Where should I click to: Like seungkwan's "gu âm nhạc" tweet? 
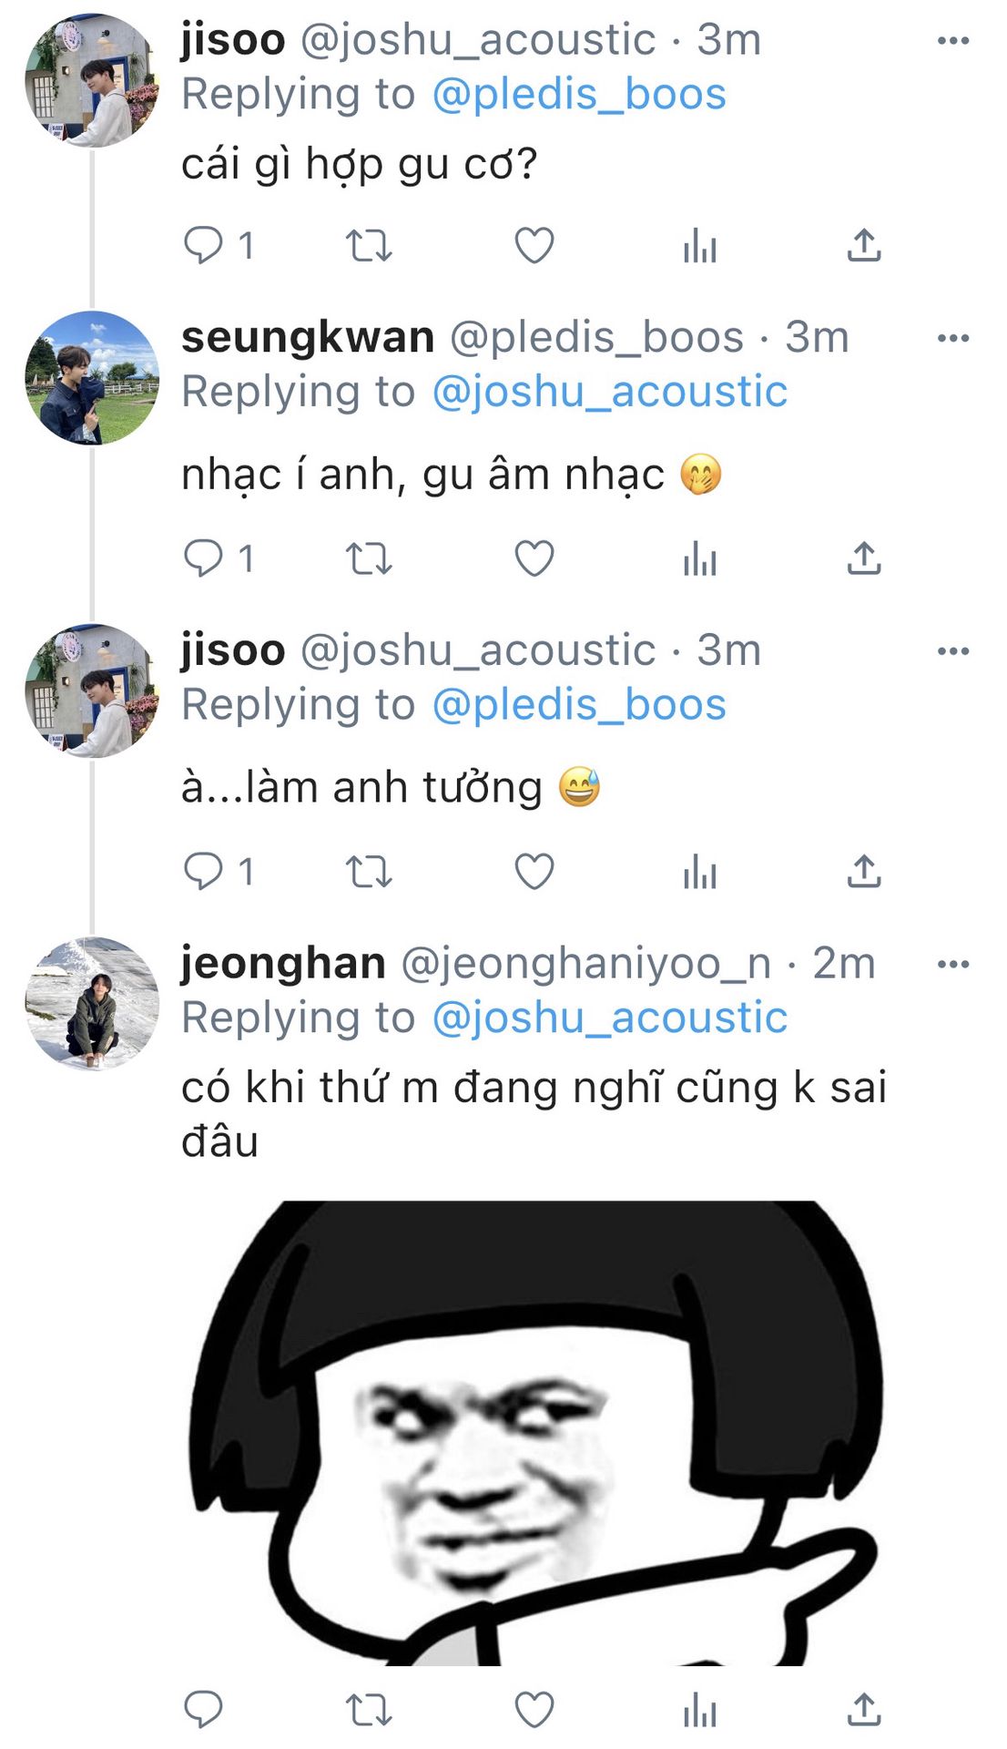pos(534,558)
